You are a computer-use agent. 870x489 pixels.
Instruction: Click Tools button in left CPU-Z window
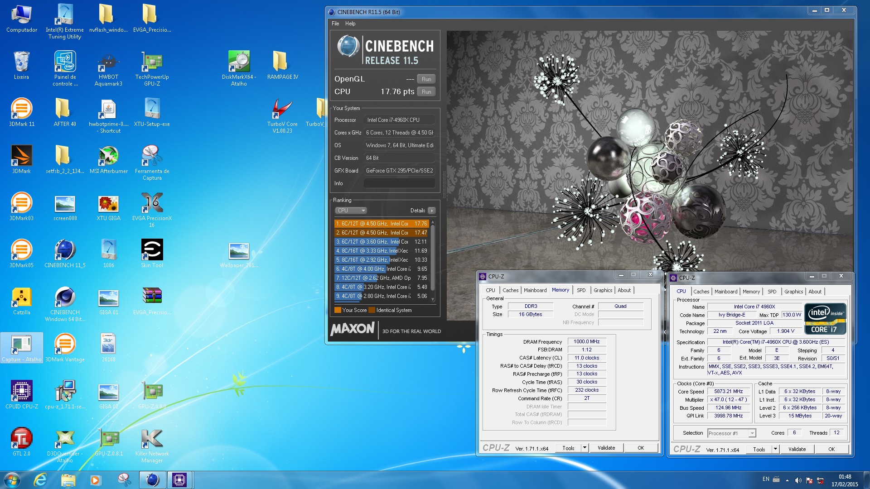[568, 448]
